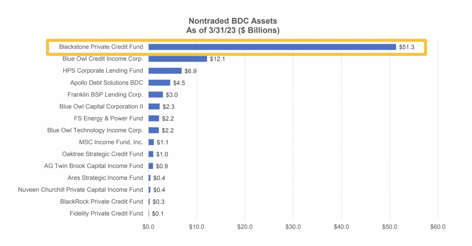Select the 'Ares Strategic Income Fund' label
Viewport: 472px width, 246px height.
pos(106,178)
